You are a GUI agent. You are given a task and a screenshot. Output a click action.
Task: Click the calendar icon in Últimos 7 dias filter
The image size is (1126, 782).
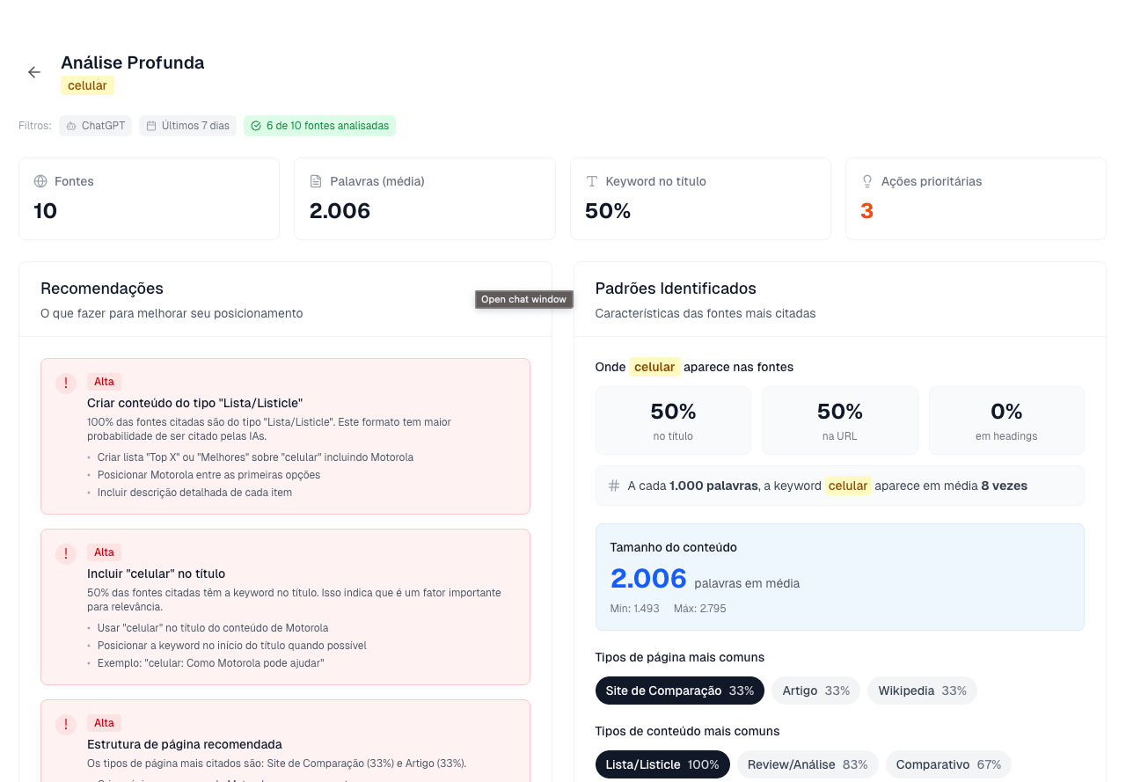152,126
